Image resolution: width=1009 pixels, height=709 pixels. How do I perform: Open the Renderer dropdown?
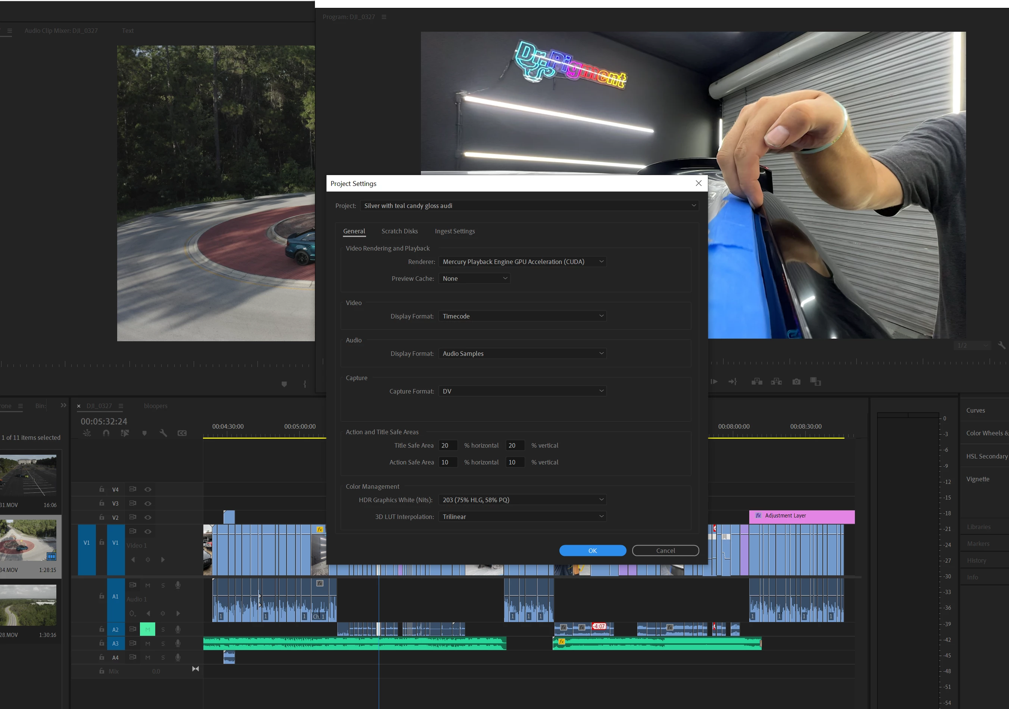point(522,262)
